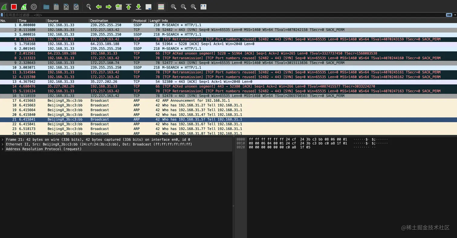Select packet 2 SYN to 172.217.163.42
The width and height of the screenshot is (457, 238).
[228, 30]
